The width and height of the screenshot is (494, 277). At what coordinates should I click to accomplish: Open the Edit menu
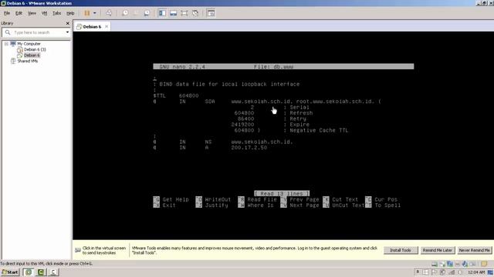click(x=19, y=13)
